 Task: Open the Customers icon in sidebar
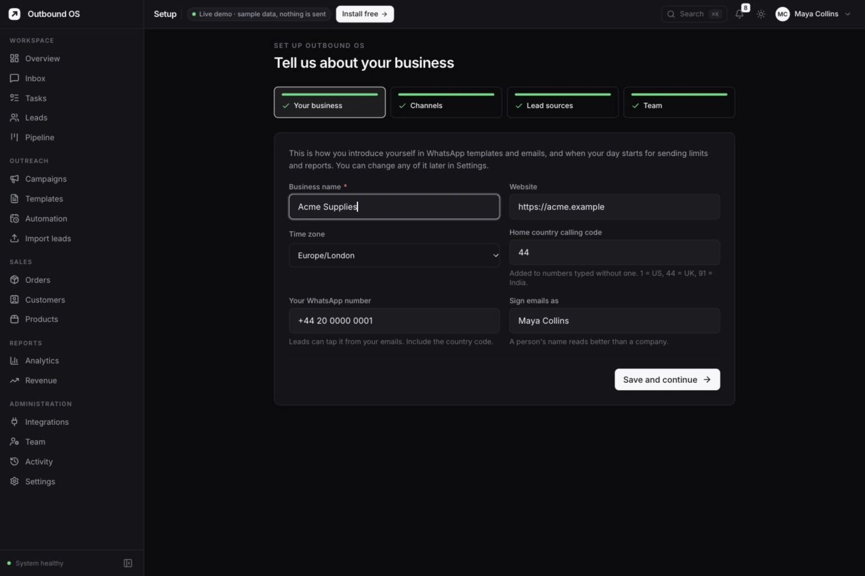coord(14,299)
